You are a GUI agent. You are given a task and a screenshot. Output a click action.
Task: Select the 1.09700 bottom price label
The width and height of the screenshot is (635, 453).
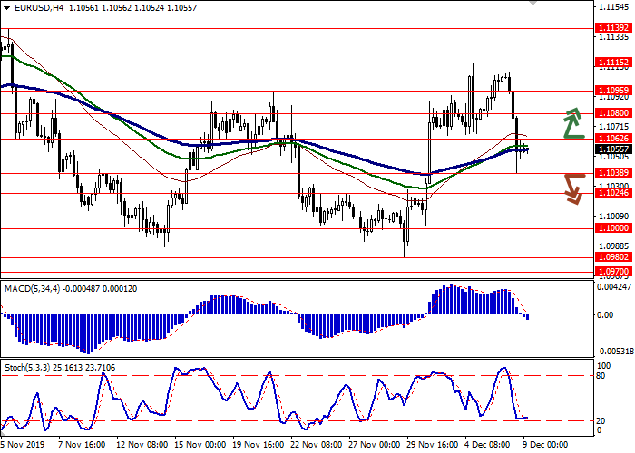click(x=613, y=271)
